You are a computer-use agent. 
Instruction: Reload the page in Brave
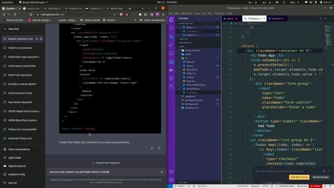(15, 14)
